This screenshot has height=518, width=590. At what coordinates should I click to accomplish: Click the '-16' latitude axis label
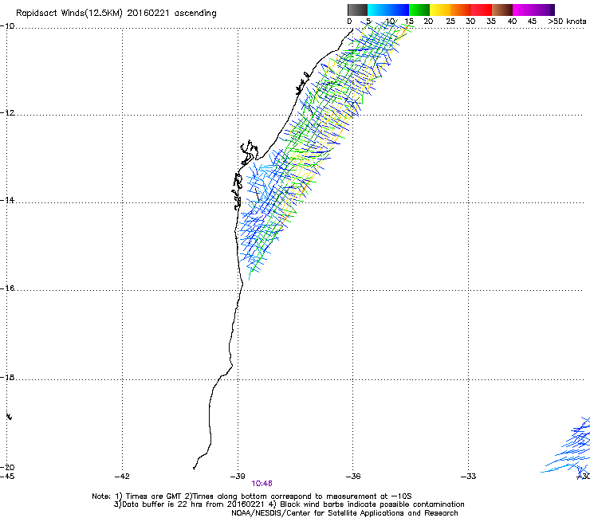click(7, 288)
